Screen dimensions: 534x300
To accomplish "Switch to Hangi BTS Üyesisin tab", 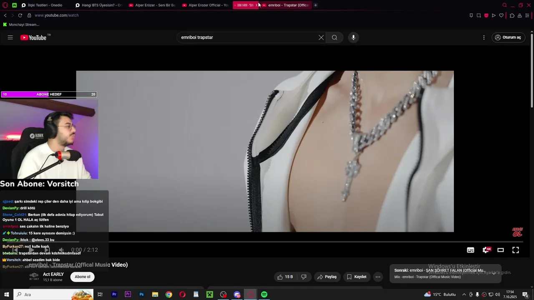I will coord(98,5).
